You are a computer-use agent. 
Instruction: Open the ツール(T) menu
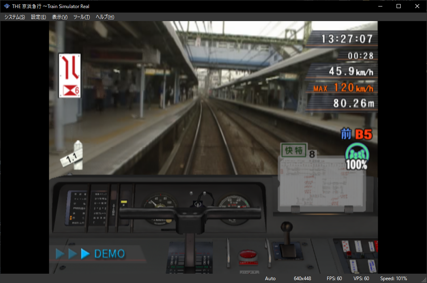[x=82, y=17]
